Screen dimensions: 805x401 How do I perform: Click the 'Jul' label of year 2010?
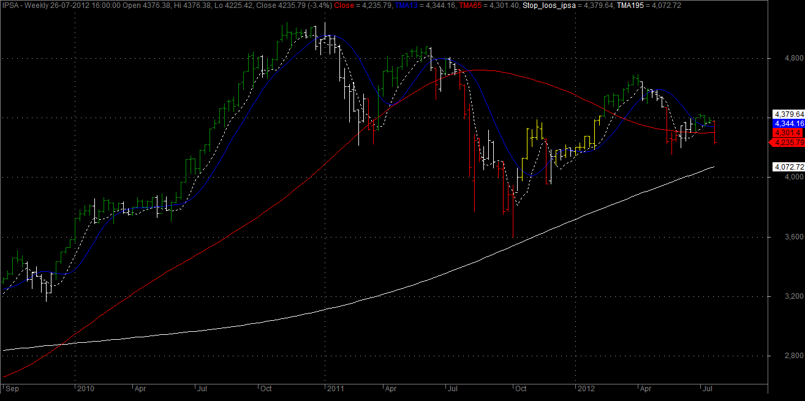click(x=202, y=388)
